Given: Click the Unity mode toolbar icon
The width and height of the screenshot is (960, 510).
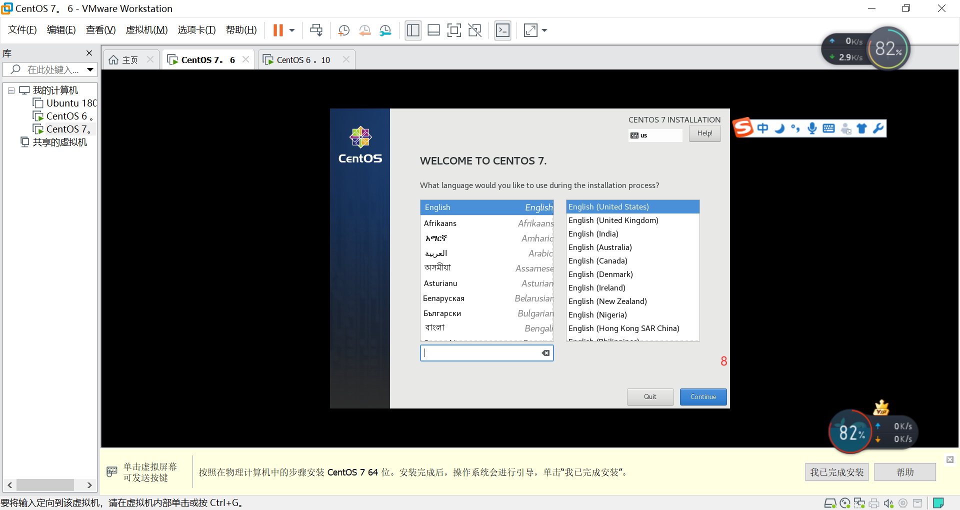Looking at the screenshot, I should (474, 30).
